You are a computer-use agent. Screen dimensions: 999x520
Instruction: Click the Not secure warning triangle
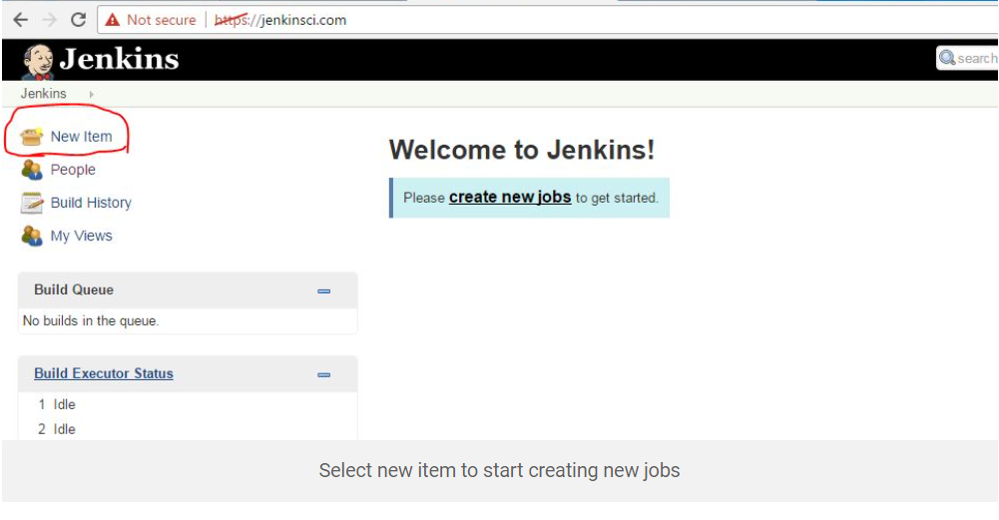(113, 20)
